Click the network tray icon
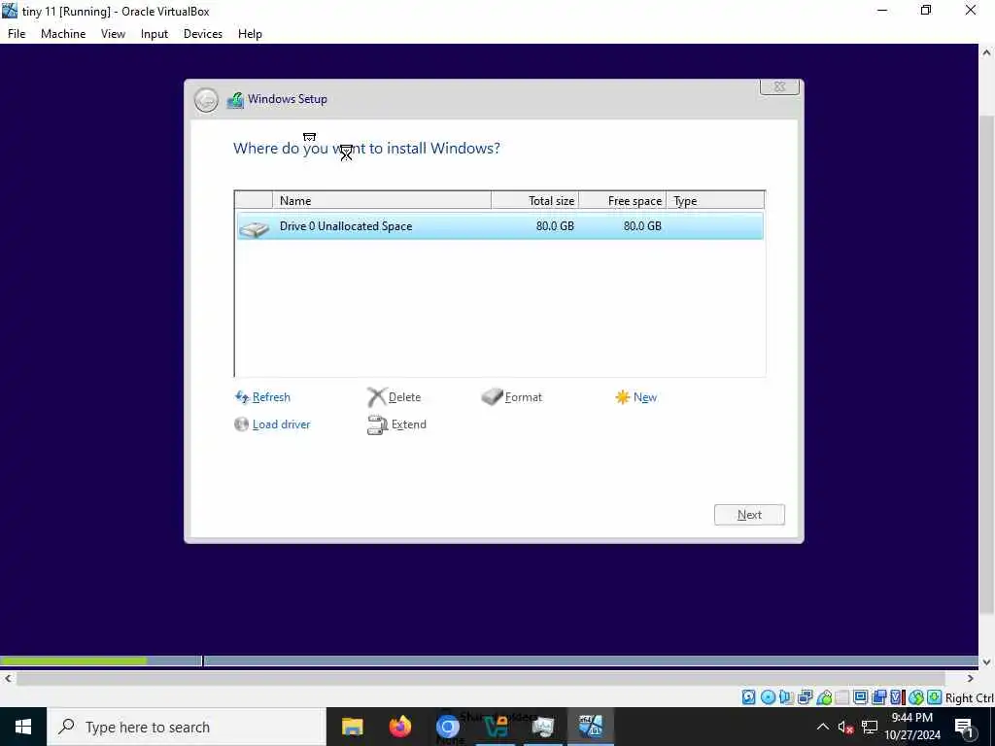The height and width of the screenshot is (746, 995). pyautogui.click(x=870, y=727)
